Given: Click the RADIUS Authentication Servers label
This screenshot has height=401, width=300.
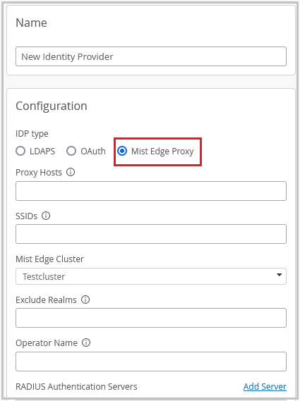Looking at the screenshot, I should coord(76,386).
